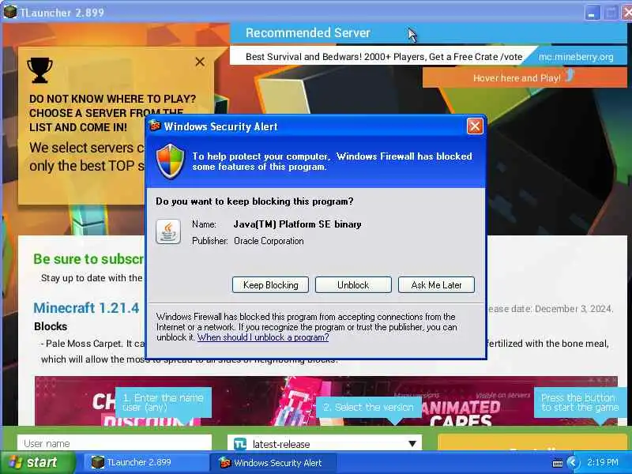Dismiss the yellow server tip with X
Screen dimensions: 632x474
(x=200, y=62)
